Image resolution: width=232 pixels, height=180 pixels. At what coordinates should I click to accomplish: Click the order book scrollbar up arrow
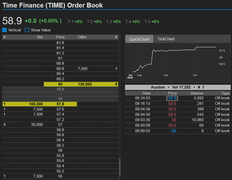pyautogui.click(x=120, y=36)
